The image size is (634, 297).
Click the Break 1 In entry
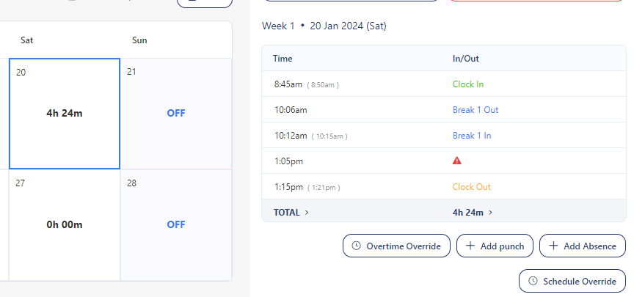coord(472,136)
